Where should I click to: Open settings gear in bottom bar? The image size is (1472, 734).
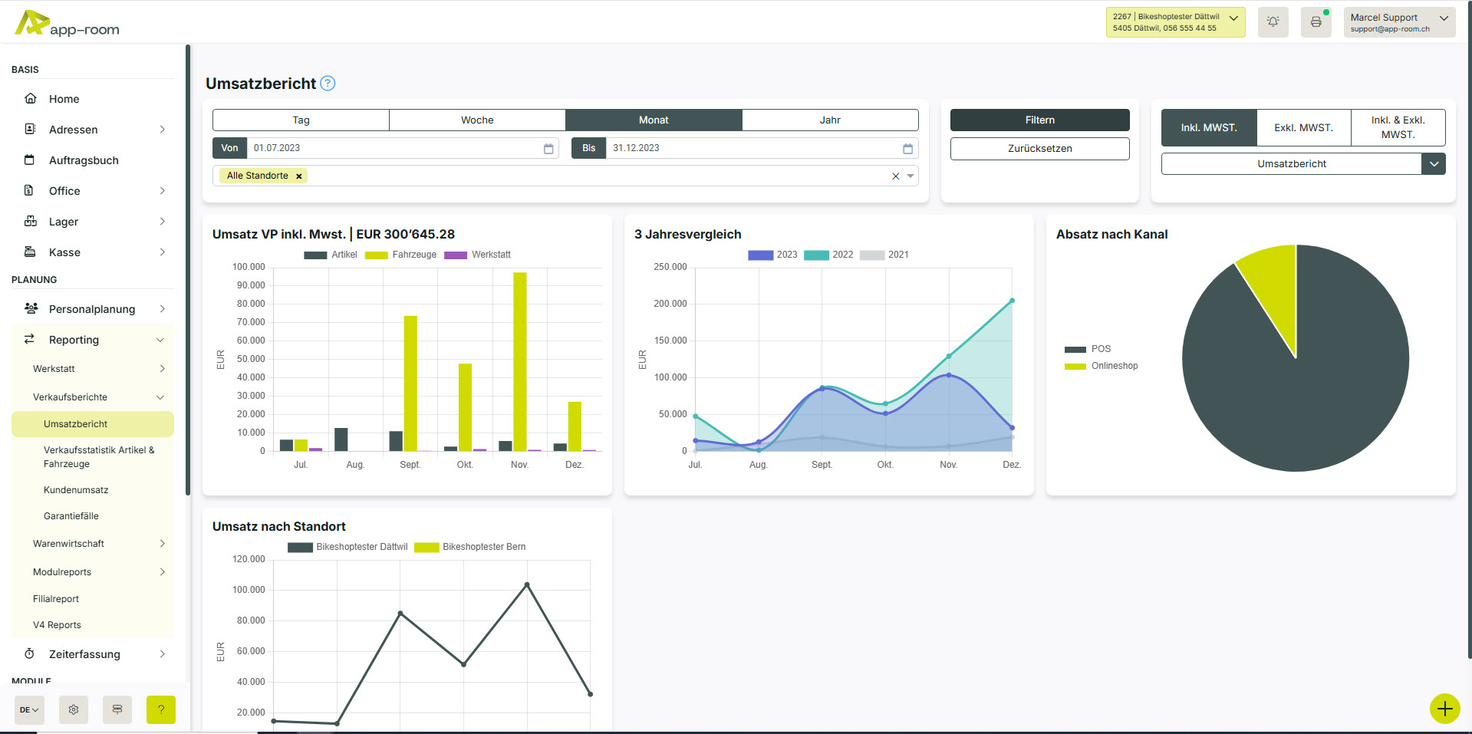tap(74, 710)
